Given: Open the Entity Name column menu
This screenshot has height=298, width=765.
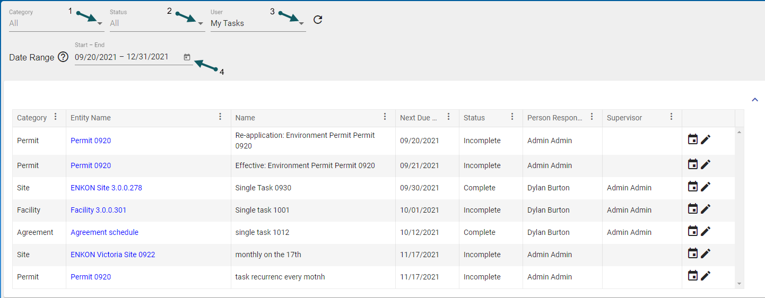Looking at the screenshot, I should click(x=221, y=117).
